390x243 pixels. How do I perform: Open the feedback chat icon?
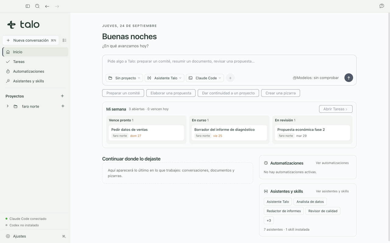382,6
